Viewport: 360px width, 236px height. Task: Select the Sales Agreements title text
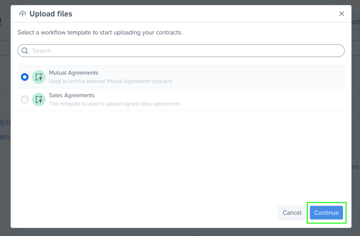(x=71, y=95)
